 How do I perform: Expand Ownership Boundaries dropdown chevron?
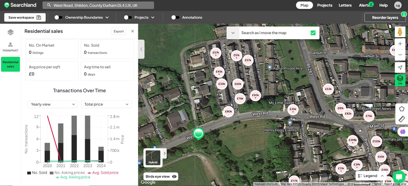[107, 17]
